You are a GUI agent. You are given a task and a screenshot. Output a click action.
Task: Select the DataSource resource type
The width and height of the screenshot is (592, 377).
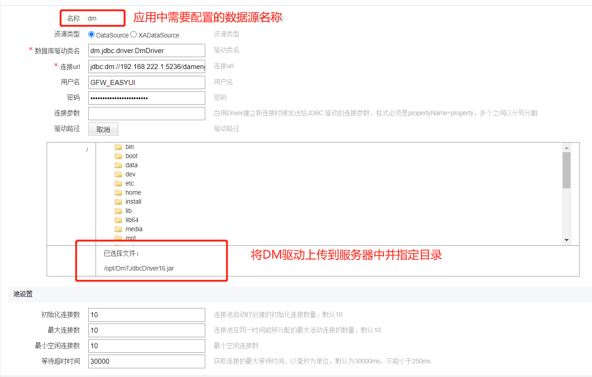92,35
